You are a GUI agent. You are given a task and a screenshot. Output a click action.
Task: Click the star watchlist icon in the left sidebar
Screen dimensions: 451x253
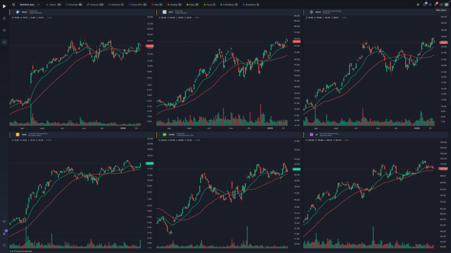[4, 42]
